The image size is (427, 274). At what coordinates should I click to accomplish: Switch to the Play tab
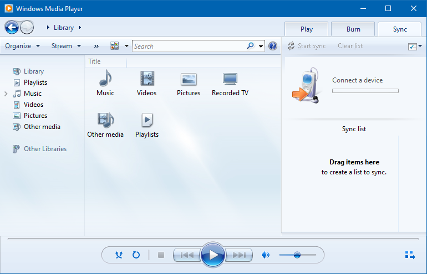pos(306,29)
